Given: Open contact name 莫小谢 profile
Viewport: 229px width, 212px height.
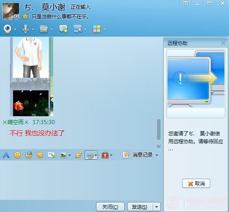Looking at the screenshot, I should click(53, 7).
